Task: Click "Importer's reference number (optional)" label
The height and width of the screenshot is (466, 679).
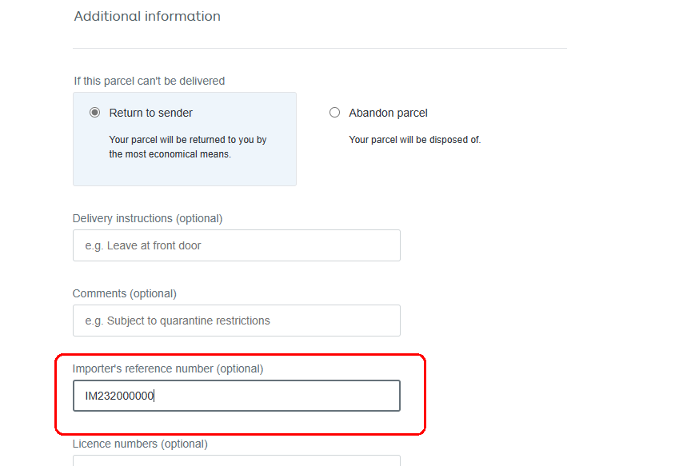Action: [x=168, y=368]
